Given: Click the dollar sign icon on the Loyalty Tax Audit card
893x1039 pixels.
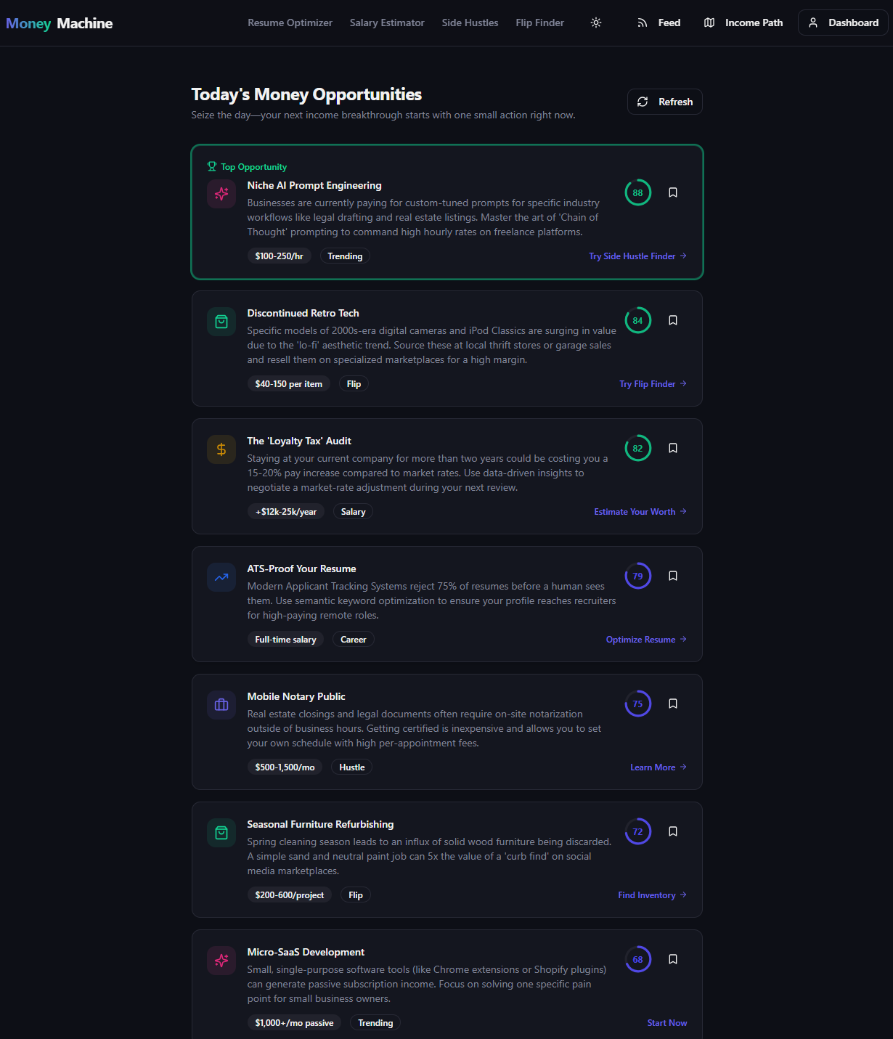Looking at the screenshot, I should pos(221,449).
